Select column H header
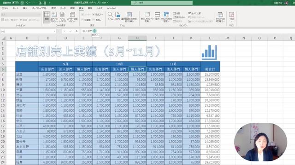295x165 pixels. coord(137,38)
